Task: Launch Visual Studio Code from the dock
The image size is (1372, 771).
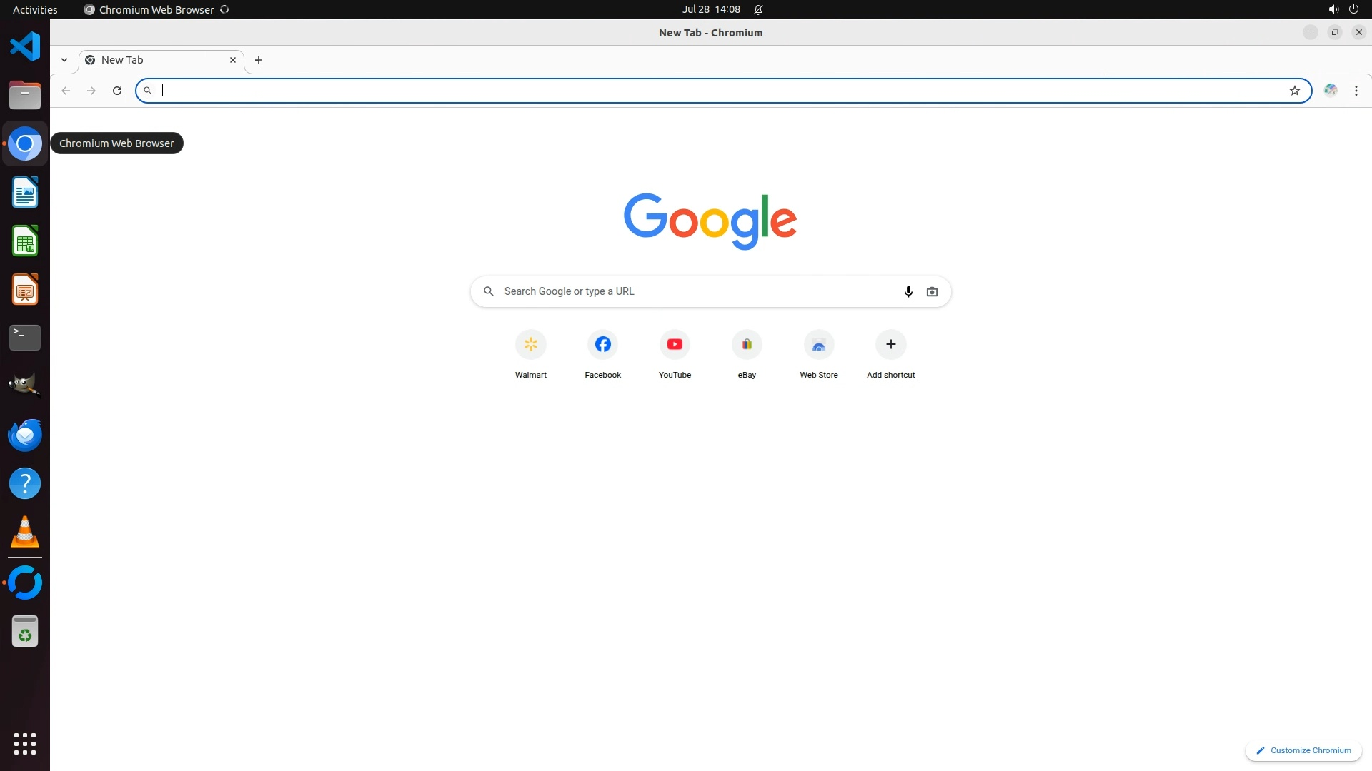Action: click(x=25, y=46)
